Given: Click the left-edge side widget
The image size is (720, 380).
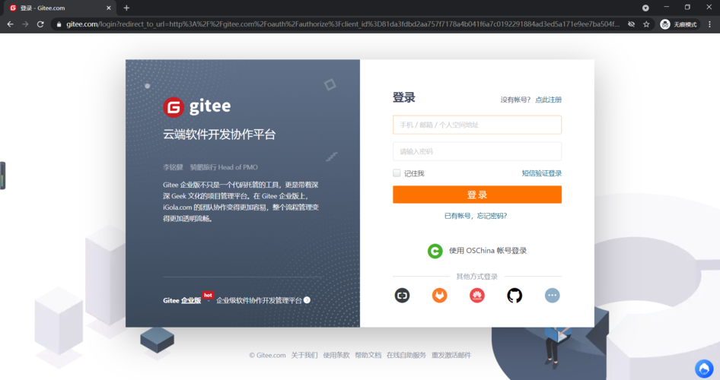Looking at the screenshot, I should coord(3,176).
